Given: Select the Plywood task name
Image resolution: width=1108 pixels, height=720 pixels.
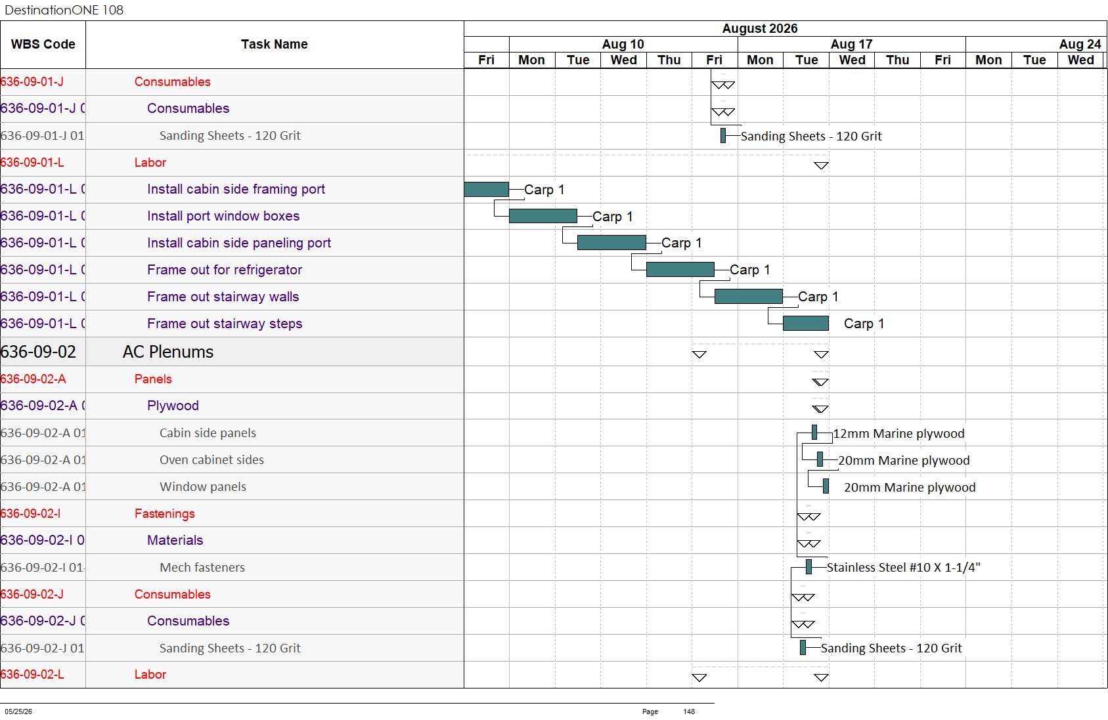Looking at the screenshot, I should tap(173, 406).
